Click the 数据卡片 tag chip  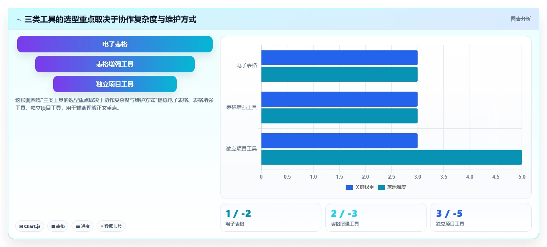tap(111, 226)
